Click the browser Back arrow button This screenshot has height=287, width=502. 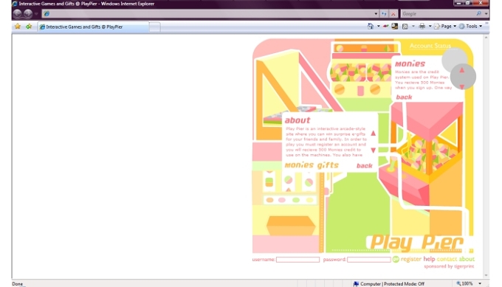[x=18, y=13]
